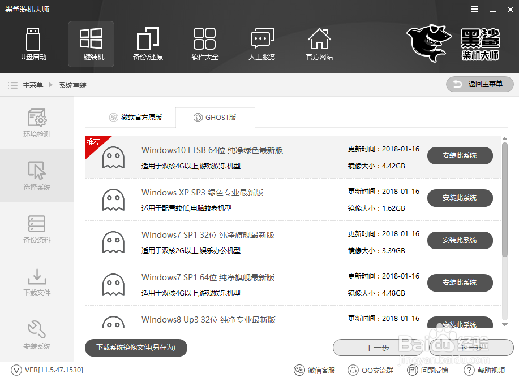Image resolution: width=519 pixels, height=378 pixels.
Task: Click 返回主菜单 to go back
Action: pos(479,84)
